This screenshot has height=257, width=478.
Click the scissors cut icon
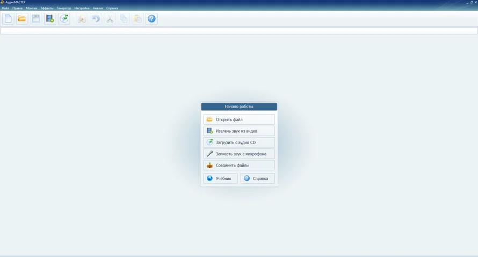(110, 19)
